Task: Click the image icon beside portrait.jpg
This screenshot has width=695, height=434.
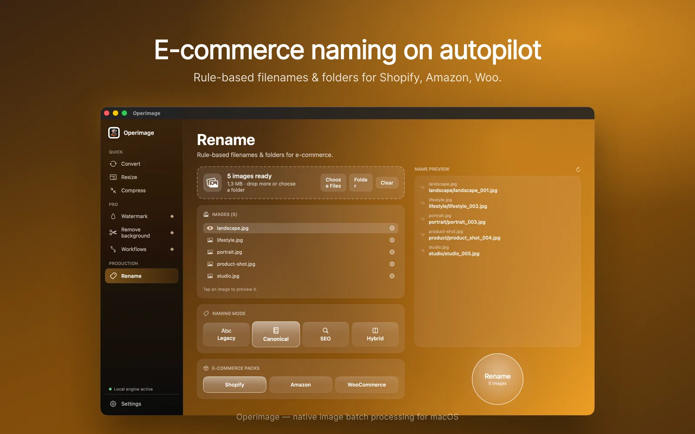Action: [x=210, y=252]
